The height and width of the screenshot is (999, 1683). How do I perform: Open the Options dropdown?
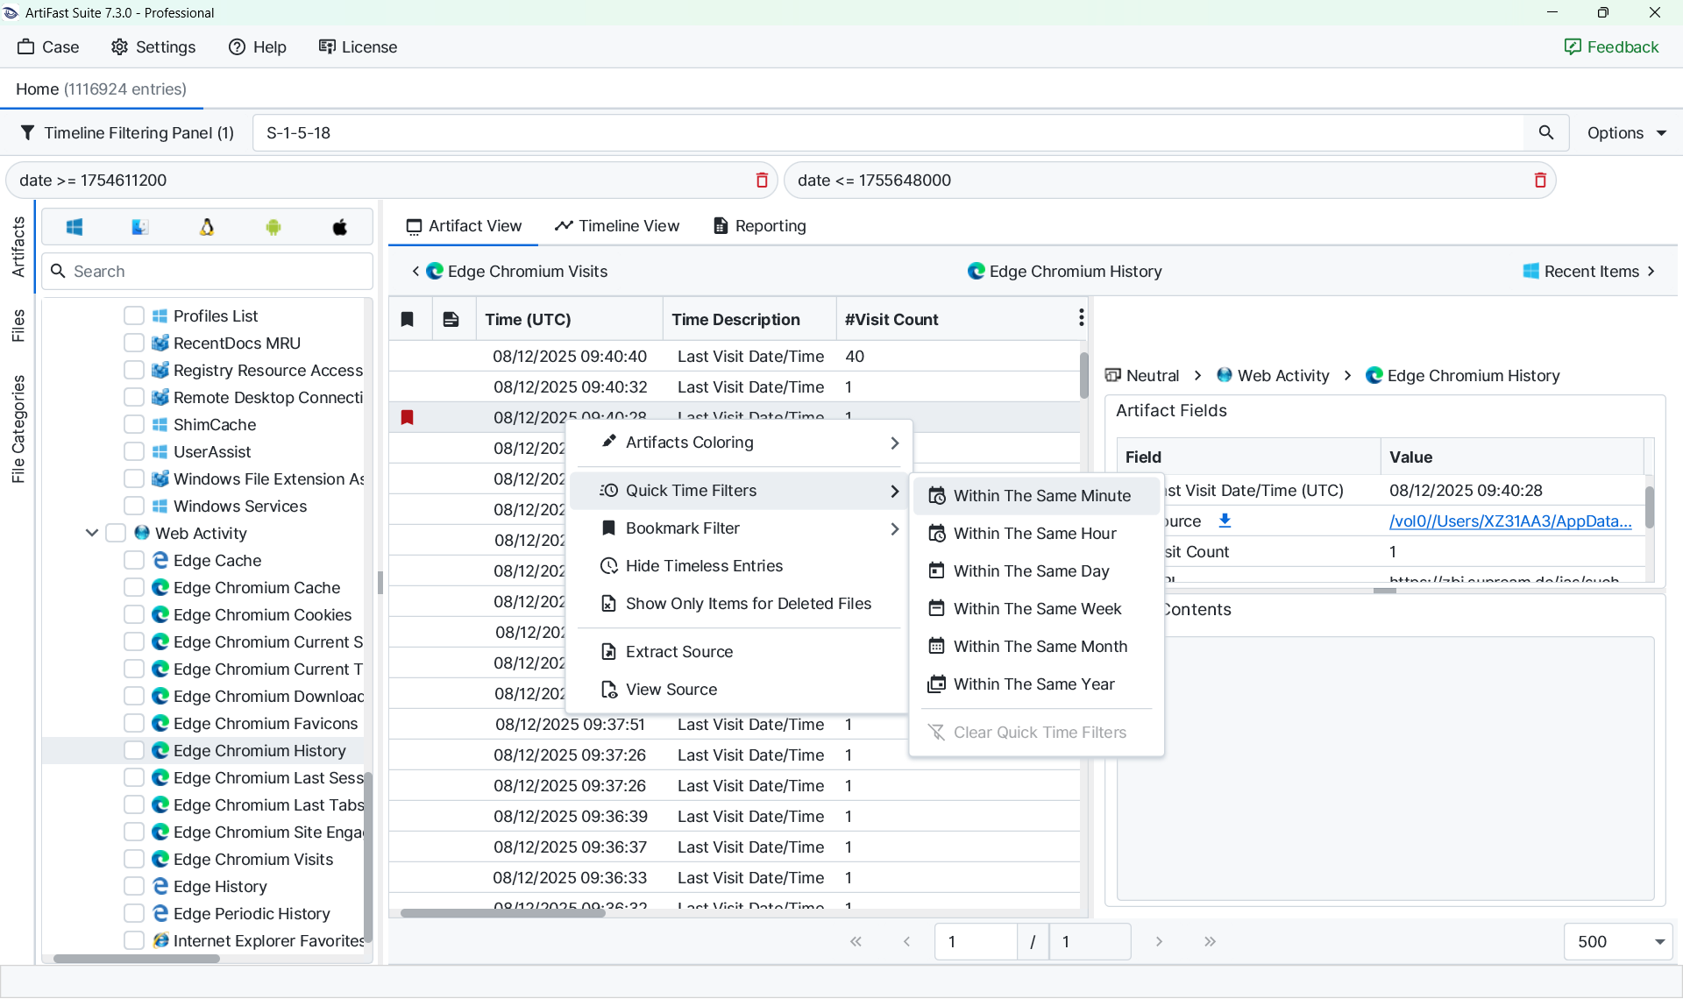click(1626, 133)
